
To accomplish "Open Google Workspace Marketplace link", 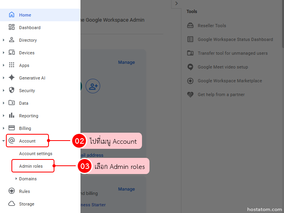I will (230, 81).
